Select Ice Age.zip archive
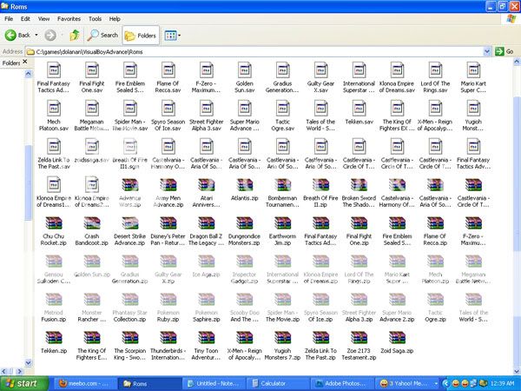The image size is (521, 391). click(207, 266)
